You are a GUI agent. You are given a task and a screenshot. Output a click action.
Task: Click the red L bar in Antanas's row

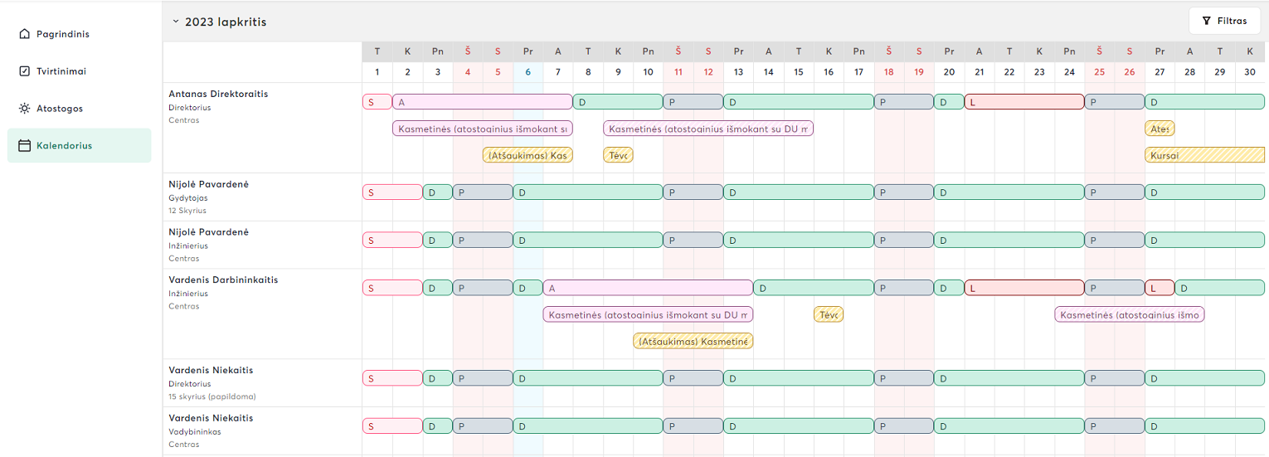tap(1023, 102)
